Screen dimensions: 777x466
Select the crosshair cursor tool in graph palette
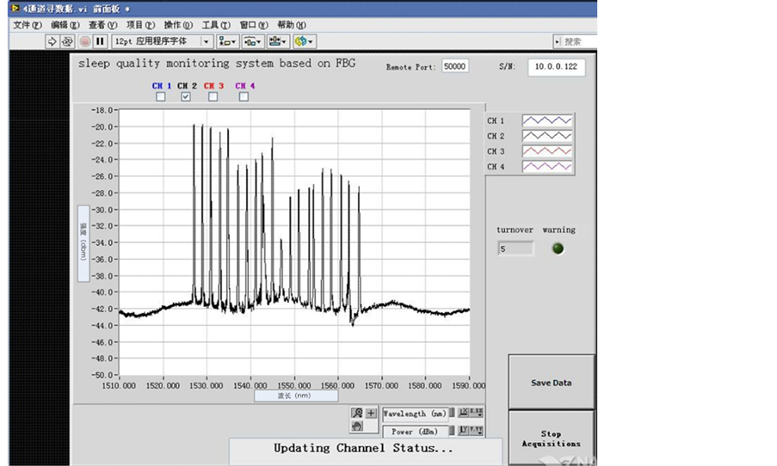coord(371,414)
